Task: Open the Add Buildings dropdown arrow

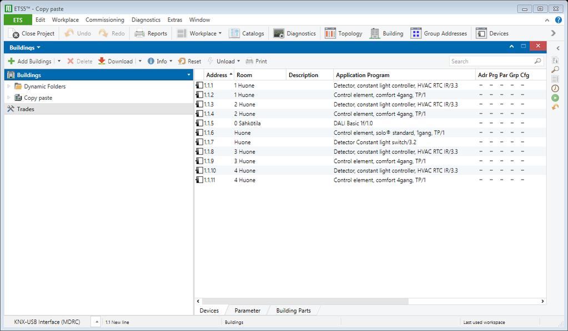Action: click(x=59, y=61)
